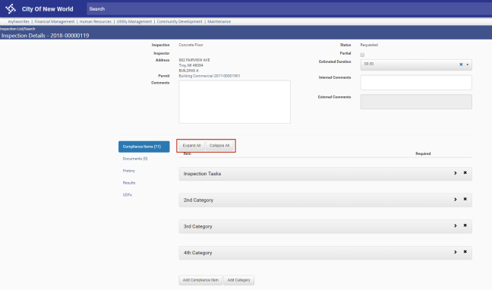Image resolution: width=492 pixels, height=290 pixels.
Task: Switch to UDFs tab
Action: [127, 195]
